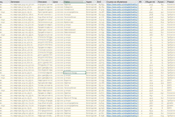This screenshot has width=175, height=117.
Task: Open the avito link in the Ковырино row
Action: click(123, 7)
